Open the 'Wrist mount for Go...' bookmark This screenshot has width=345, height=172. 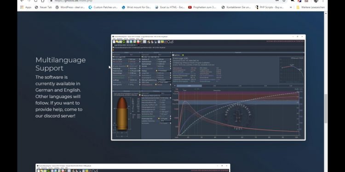tap(136, 7)
